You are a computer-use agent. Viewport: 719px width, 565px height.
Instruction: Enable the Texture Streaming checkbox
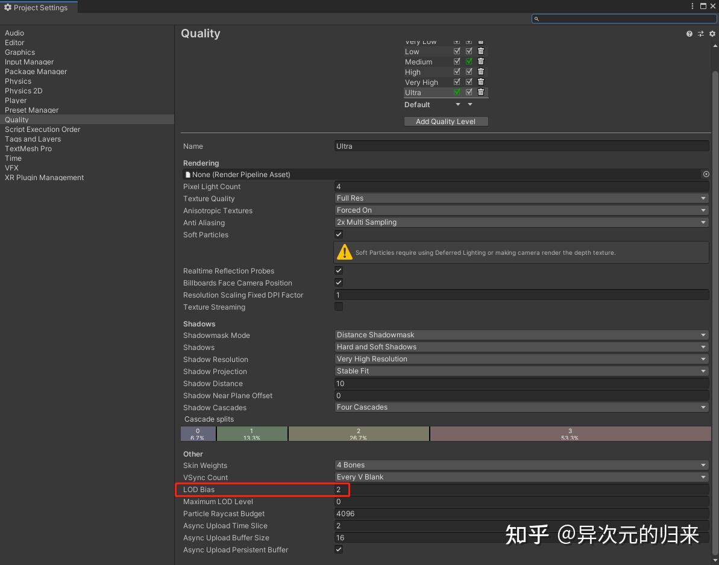(x=339, y=307)
